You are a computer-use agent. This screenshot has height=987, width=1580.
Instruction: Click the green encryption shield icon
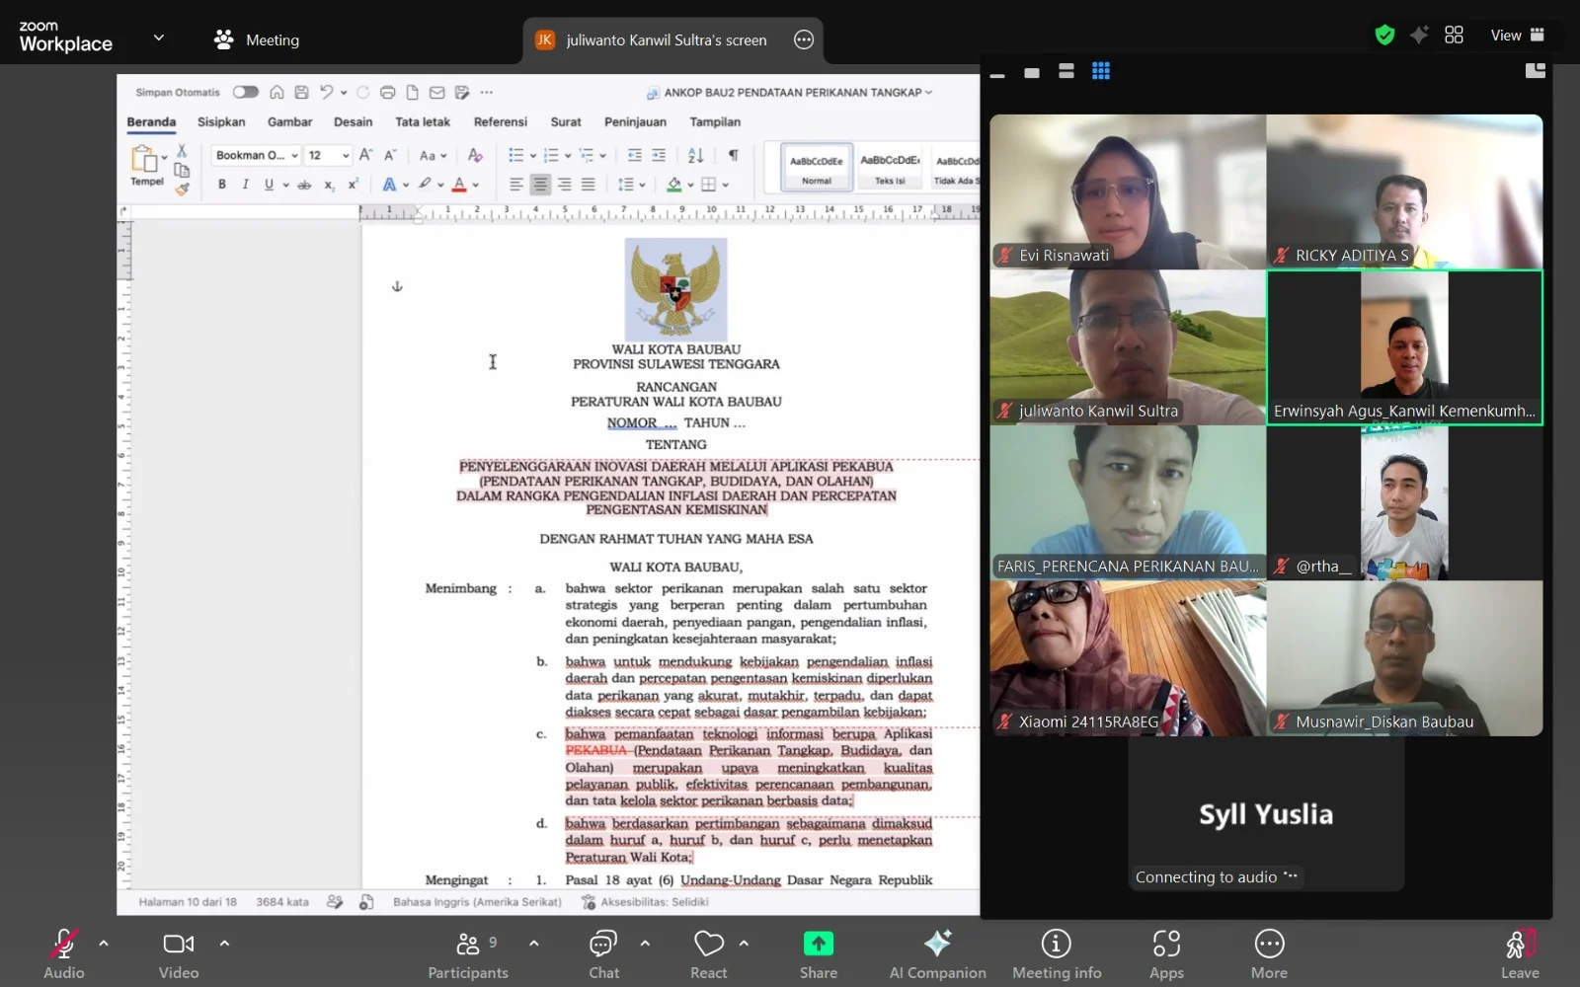click(x=1385, y=36)
